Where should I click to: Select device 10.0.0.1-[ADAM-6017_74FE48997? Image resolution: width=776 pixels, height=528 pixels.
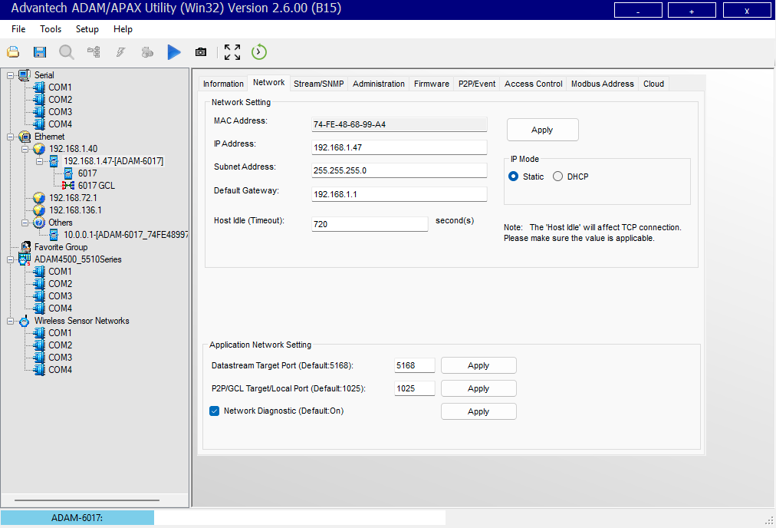click(126, 235)
